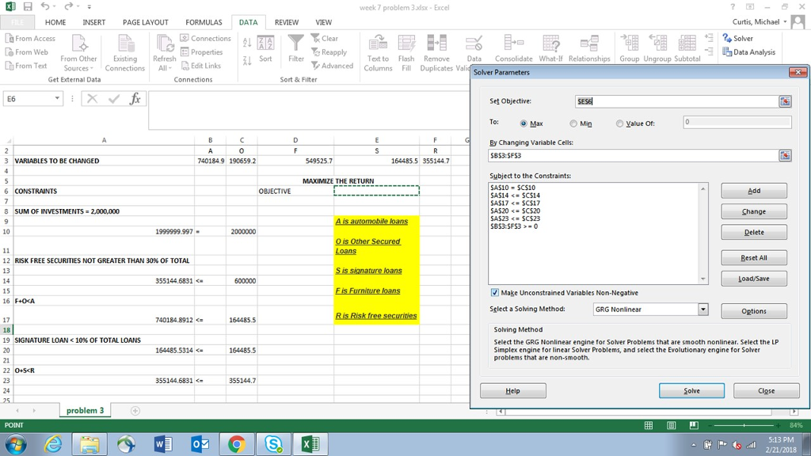Import data From Text
This screenshot has width=811, height=456.
click(26, 66)
